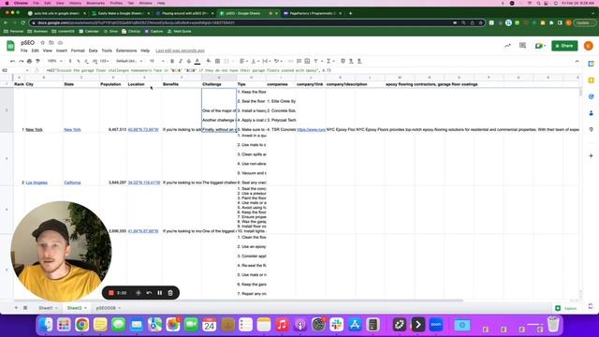599x337 pixels.
Task: Open the vertical align dropdown
Action: tap(255, 61)
